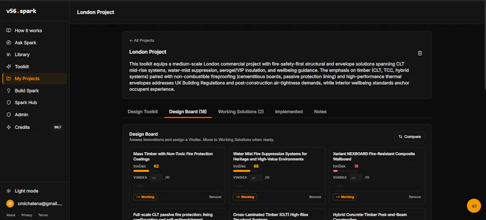
Task: Click the London Project header title
Action: point(95,12)
